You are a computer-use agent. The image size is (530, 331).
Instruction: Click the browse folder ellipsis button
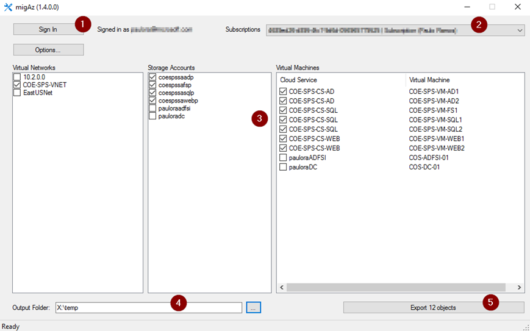click(254, 308)
